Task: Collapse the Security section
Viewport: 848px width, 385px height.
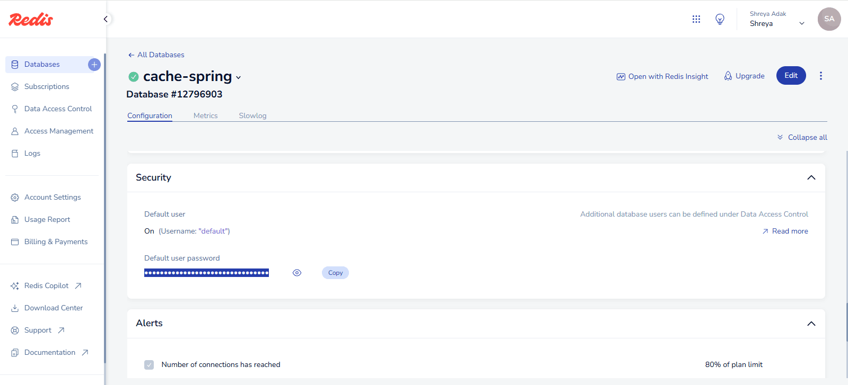Action: [811, 177]
